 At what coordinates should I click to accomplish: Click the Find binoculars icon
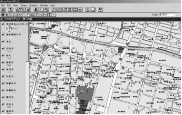point(36,10)
